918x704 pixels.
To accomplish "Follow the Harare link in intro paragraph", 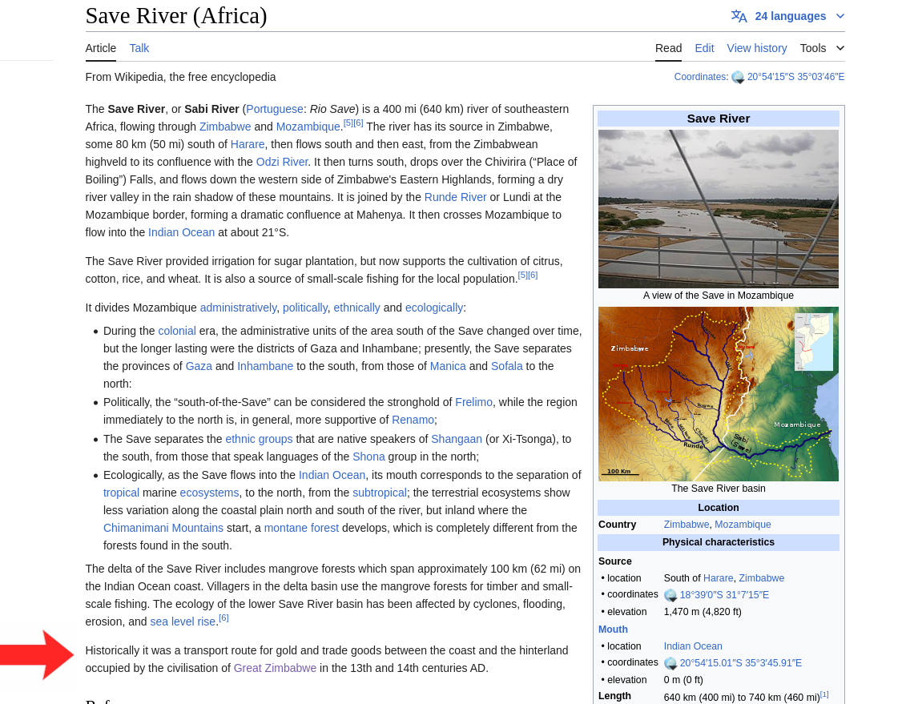I will [x=247, y=144].
